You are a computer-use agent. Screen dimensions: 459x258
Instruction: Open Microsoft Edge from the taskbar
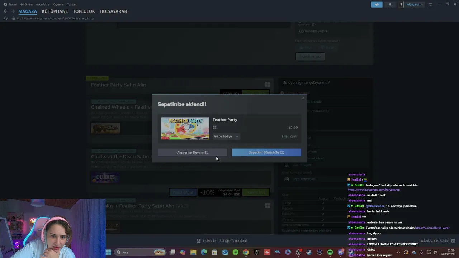(x=204, y=252)
